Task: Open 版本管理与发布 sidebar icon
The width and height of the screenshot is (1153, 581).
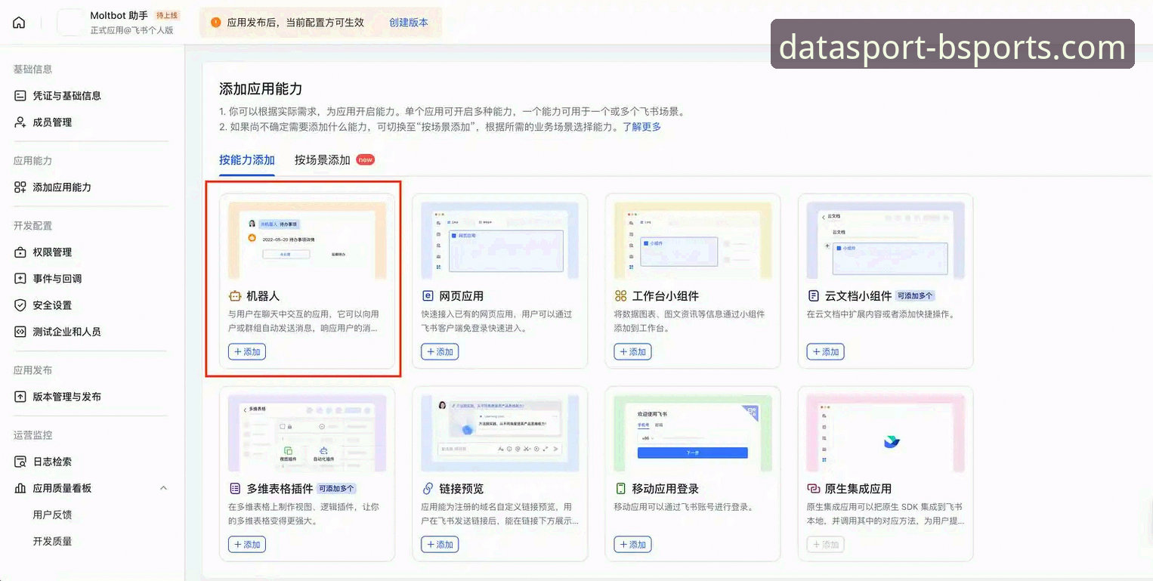Action: point(20,397)
